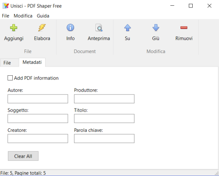This screenshot has width=219, height=176.
Task: Close the PDF Shaper window
Action: pos(209,6)
